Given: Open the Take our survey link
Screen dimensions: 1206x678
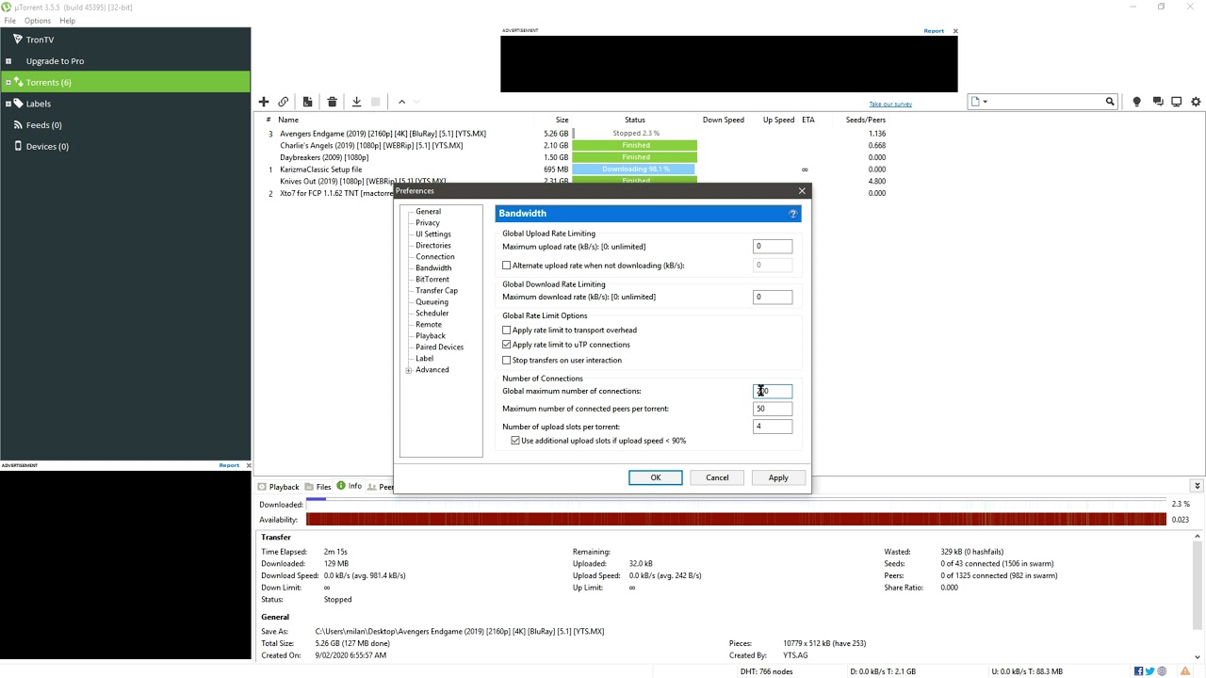Looking at the screenshot, I should click(x=890, y=105).
